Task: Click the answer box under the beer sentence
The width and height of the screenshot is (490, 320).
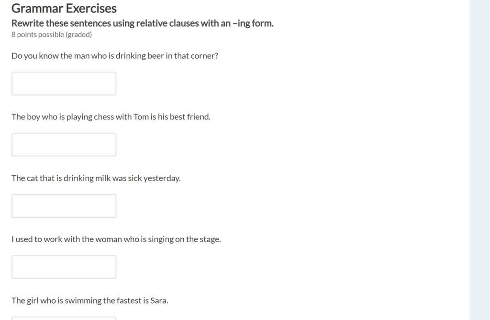Action: coord(64,84)
